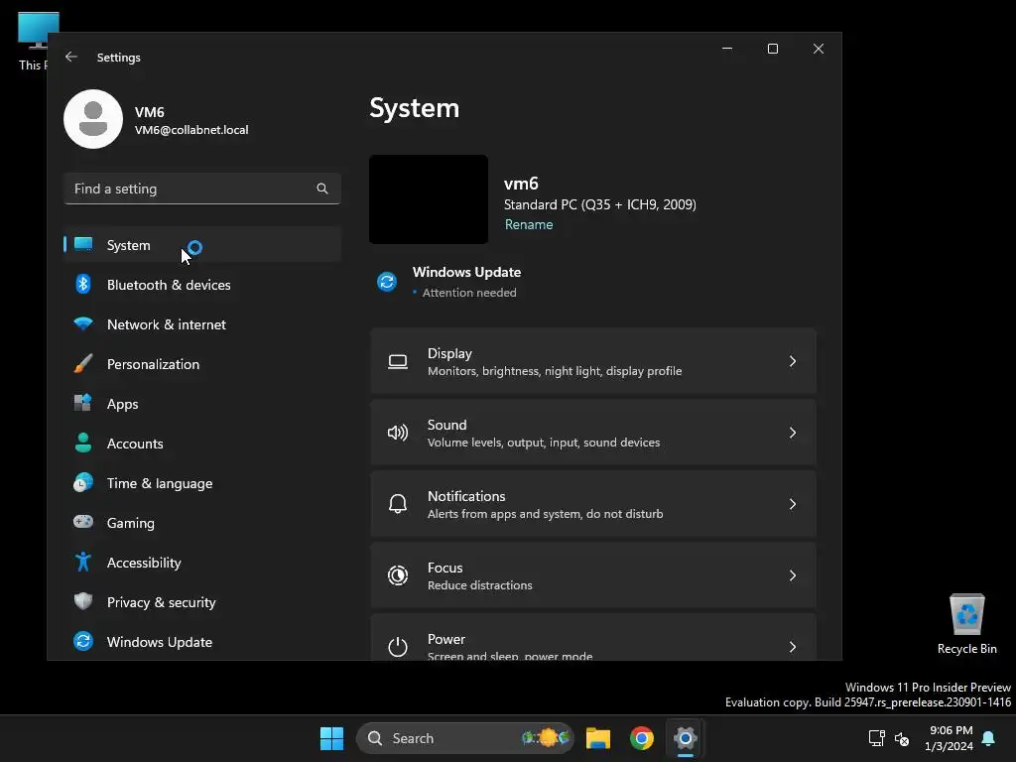Click the gamepad icon for Gaming

point(83,522)
